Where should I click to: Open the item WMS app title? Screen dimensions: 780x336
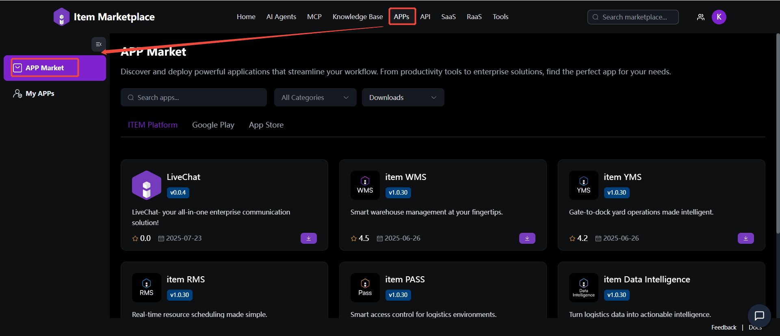coord(406,177)
